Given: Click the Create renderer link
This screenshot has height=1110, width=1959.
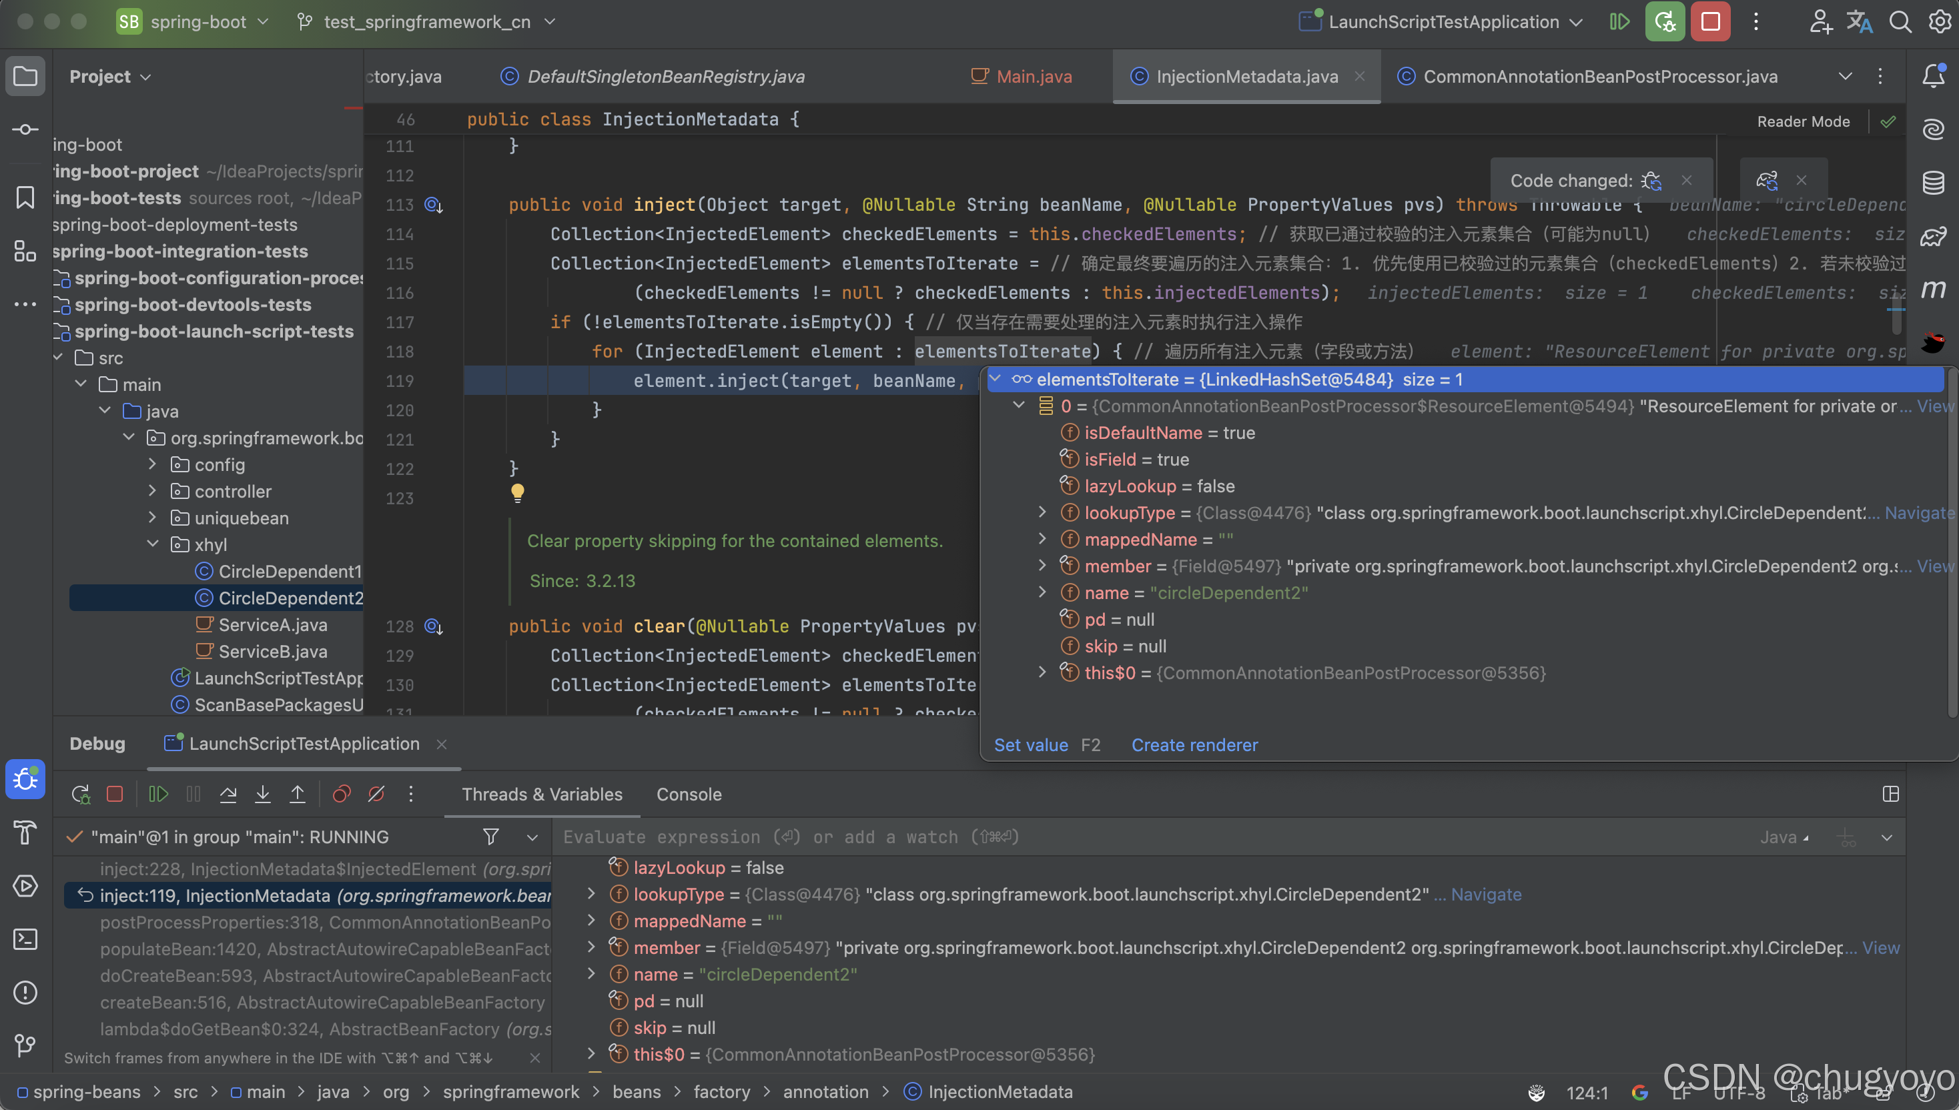Looking at the screenshot, I should click(1194, 745).
